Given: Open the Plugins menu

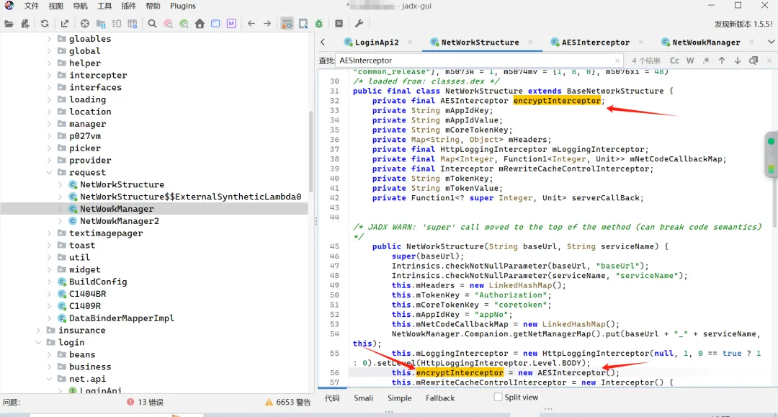Looking at the screenshot, I should tap(182, 6).
